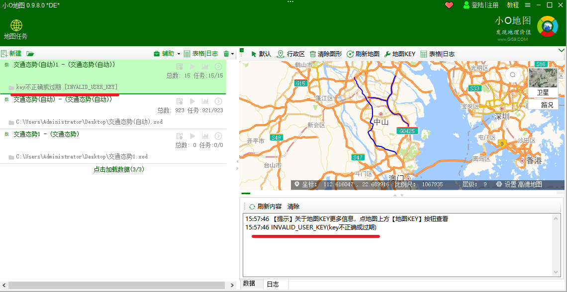Viewport: 567px width, 292px height.
Task: Click the magnifier search button on the map
Action: click(x=512, y=74)
